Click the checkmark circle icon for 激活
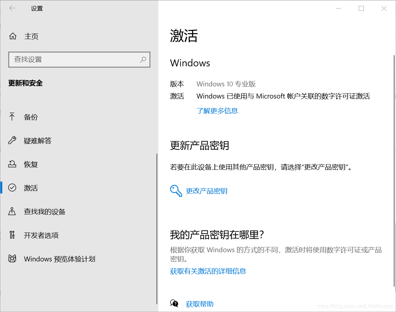The width and height of the screenshot is (396, 312). (x=12, y=188)
